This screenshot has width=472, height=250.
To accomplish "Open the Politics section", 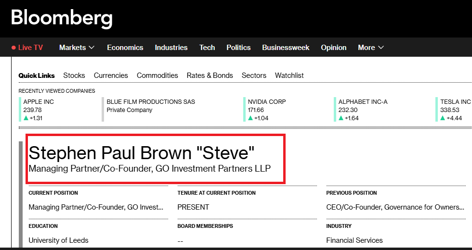I will (x=238, y=48).
